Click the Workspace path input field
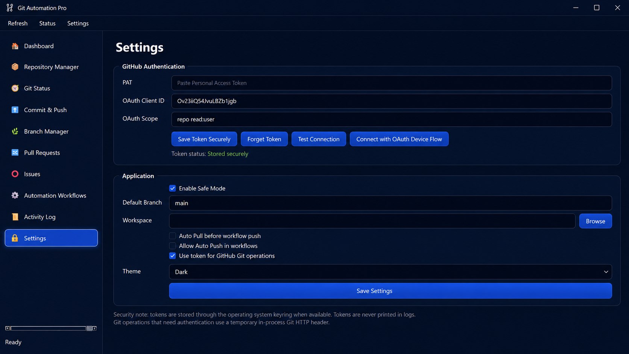The width and height of the screenshot is (629, 354). click(372, 221)
